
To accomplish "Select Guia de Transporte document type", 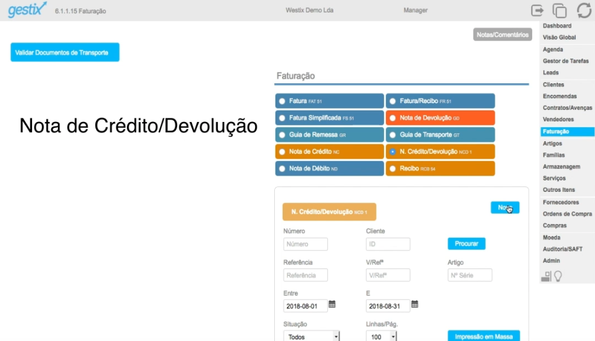I will pyautogui.click(x=393, y=135).
